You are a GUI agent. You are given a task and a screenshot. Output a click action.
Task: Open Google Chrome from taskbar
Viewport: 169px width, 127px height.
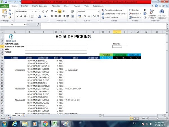[x=45, y=124]
